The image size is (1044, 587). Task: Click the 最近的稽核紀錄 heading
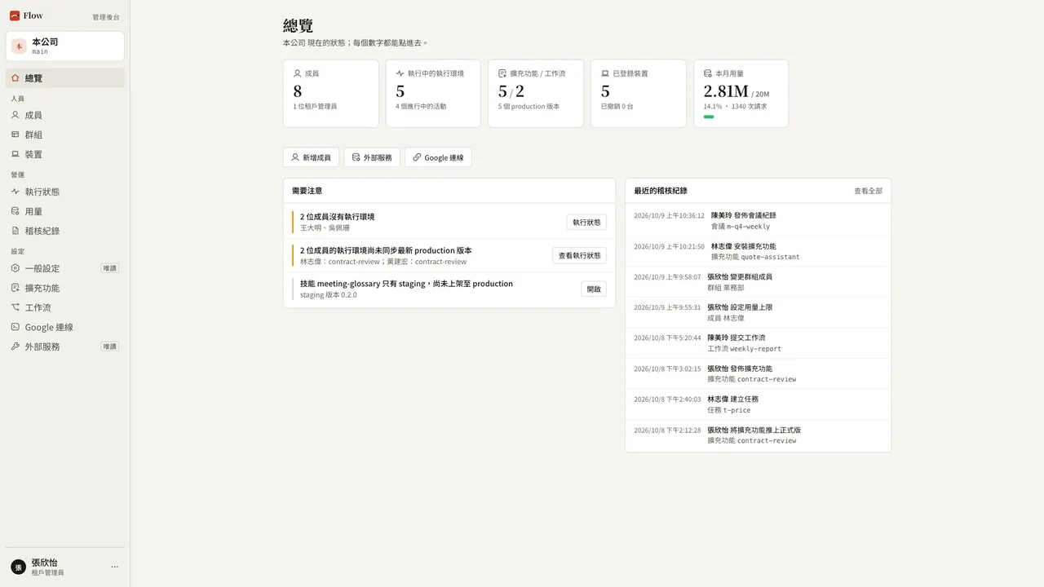(661, 191)
